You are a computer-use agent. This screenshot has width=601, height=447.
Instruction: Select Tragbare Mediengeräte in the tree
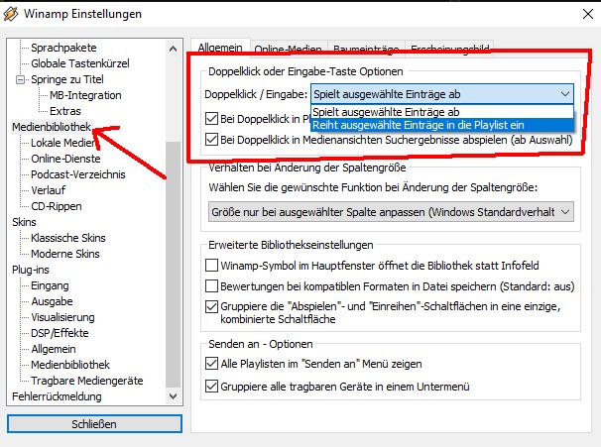point(87,381)
